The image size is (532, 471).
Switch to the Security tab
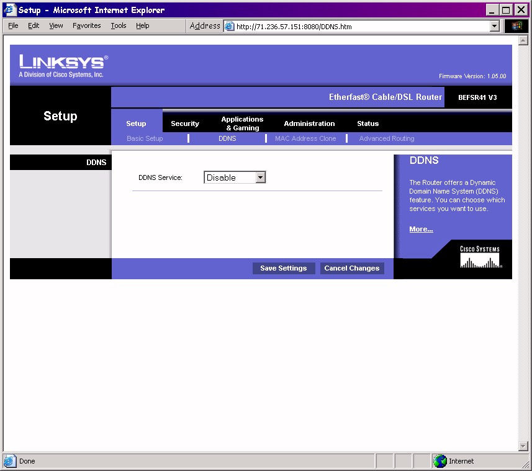[185, 123]
